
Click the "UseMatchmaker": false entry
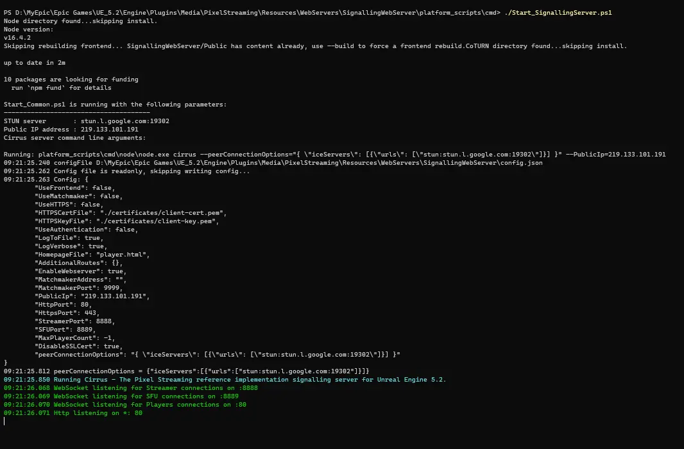point(78,196)
